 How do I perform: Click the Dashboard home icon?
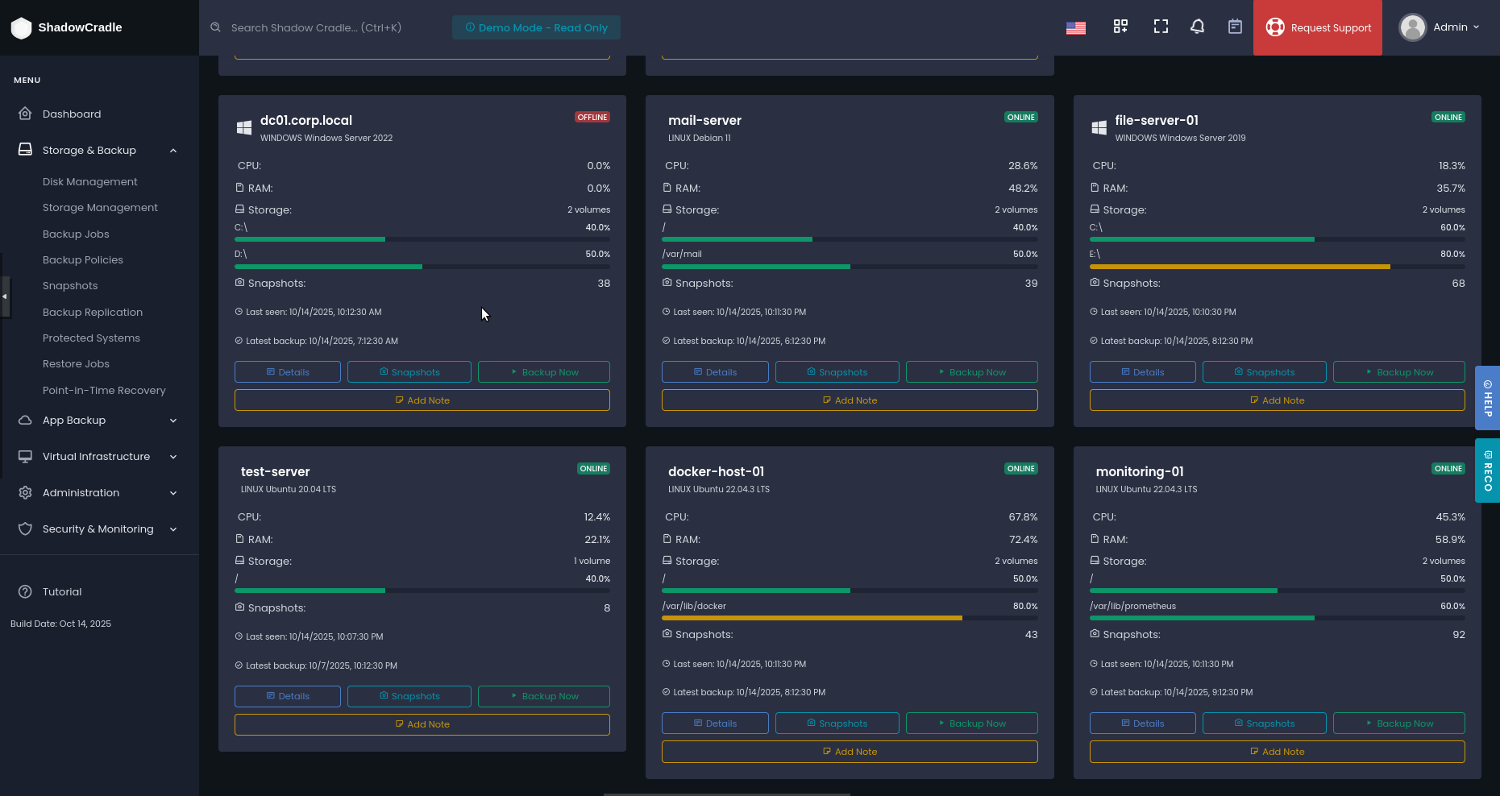tap(25, 114)
